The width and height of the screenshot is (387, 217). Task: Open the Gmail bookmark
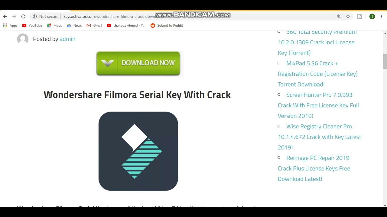tap(94, 26)
